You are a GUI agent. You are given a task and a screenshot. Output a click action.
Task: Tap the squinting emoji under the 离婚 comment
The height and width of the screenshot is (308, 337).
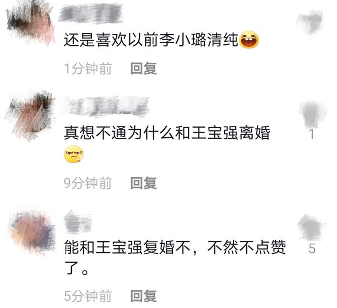click(x=74, y=154)
